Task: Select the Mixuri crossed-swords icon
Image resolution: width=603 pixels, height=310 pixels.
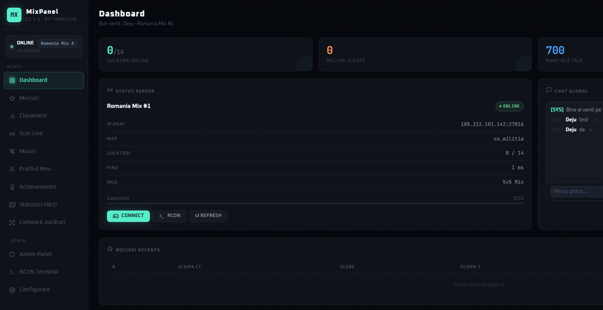Action: click(x=12, y=151)
